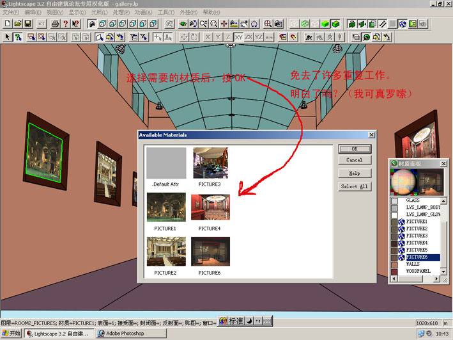
Task: Click the materials table round icon
Action: click(366, 37)
